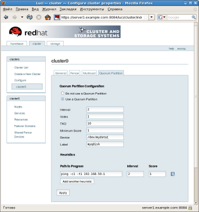This screenshot has height=212, width=199.
Task: Go to the Home page icon
Action: 48,17
